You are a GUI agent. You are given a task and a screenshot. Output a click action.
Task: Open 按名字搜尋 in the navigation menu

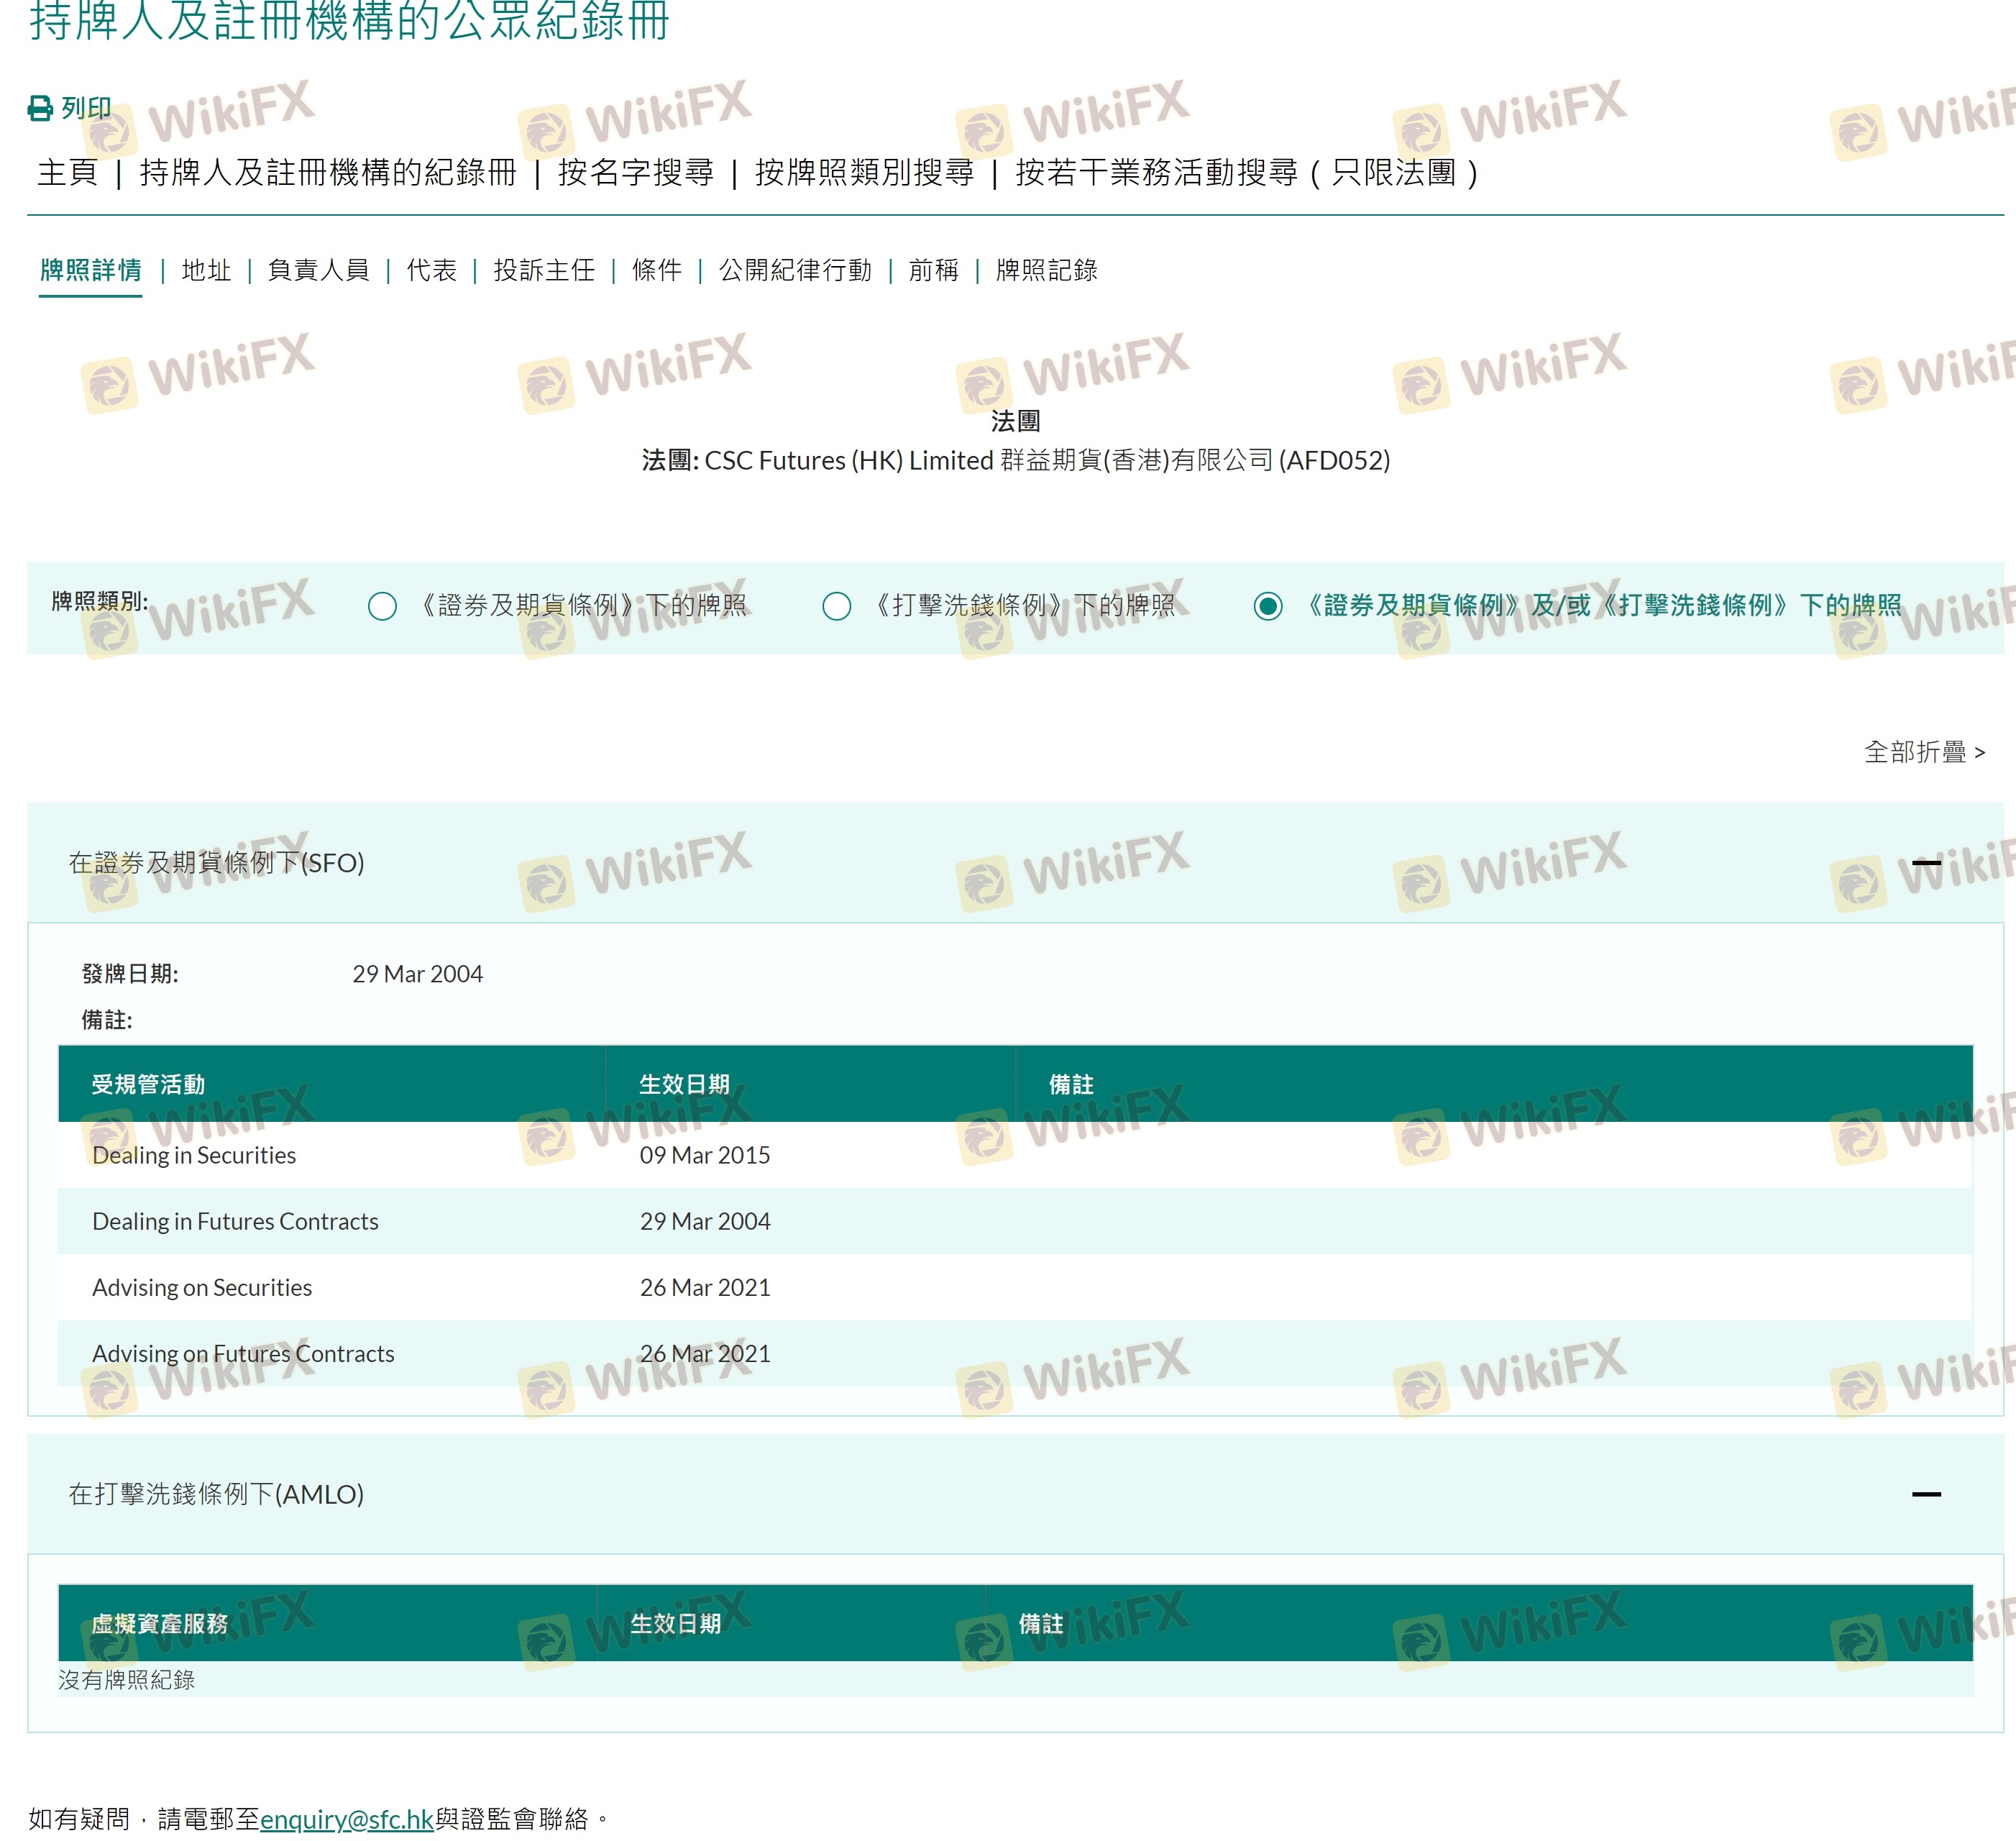pos(635,172)
